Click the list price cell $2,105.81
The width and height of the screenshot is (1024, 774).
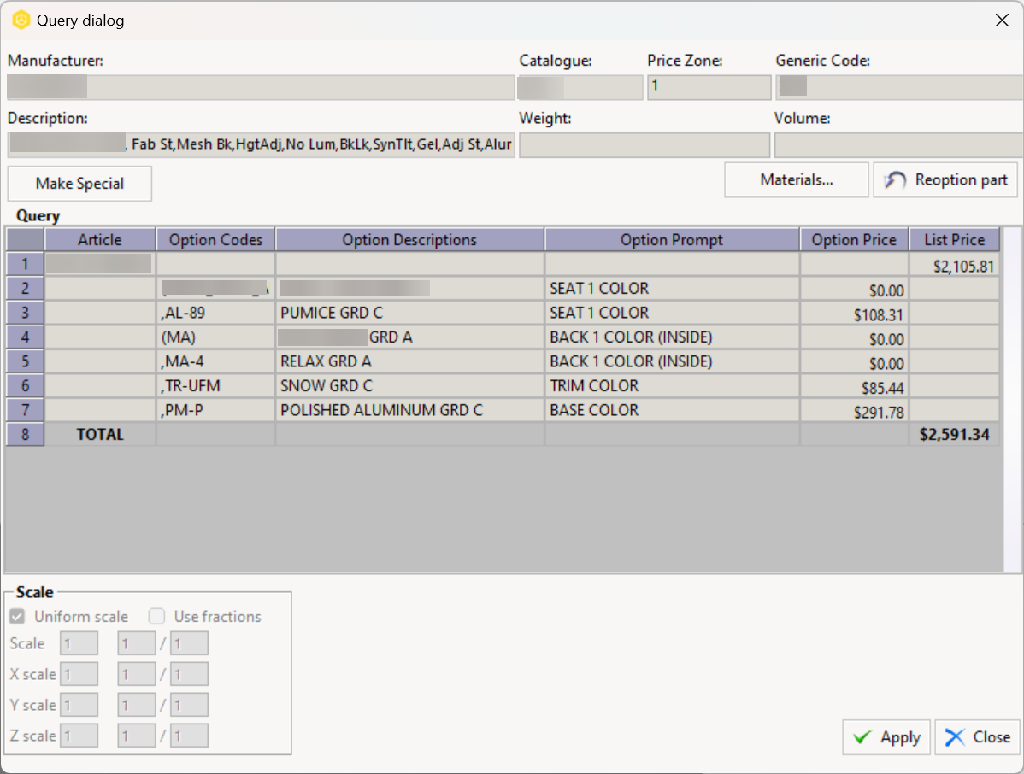(954, 264)
